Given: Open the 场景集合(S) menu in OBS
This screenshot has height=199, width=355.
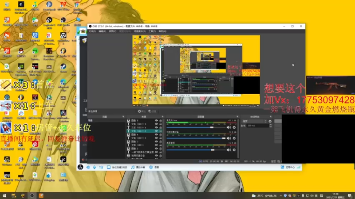Looking at the screenshot, I should 139,31.
